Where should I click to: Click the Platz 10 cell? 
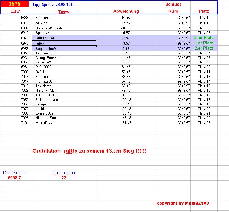(x=204, y=23)
